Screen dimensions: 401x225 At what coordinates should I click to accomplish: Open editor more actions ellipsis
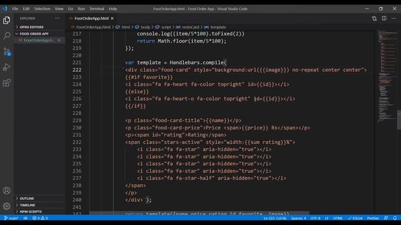point(393,18)
